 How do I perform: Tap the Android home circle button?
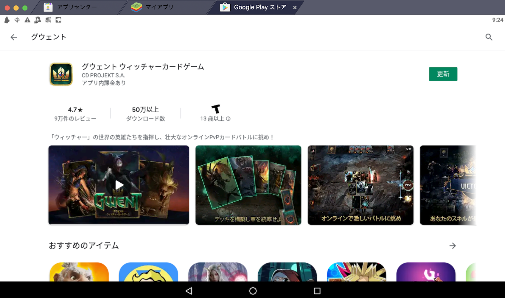click(253, 291)
